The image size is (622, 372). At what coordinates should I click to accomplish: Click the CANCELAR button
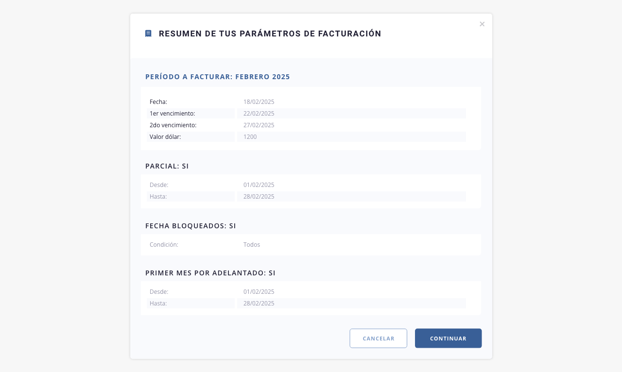[x=379, y=338]
